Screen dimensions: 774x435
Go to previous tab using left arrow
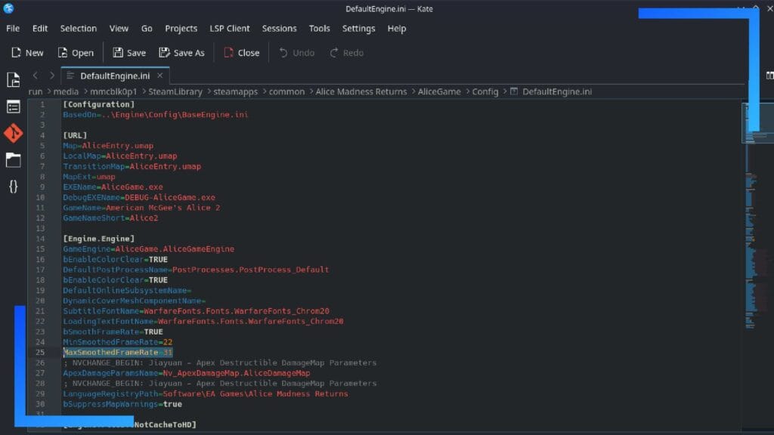(35, 76)
